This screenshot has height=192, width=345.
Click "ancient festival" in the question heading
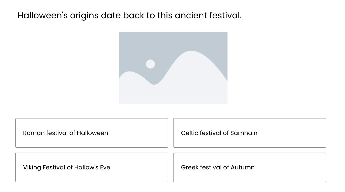coord(208,16)
